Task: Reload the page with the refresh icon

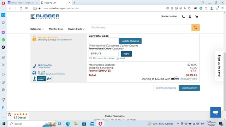Action: (21, 8)
